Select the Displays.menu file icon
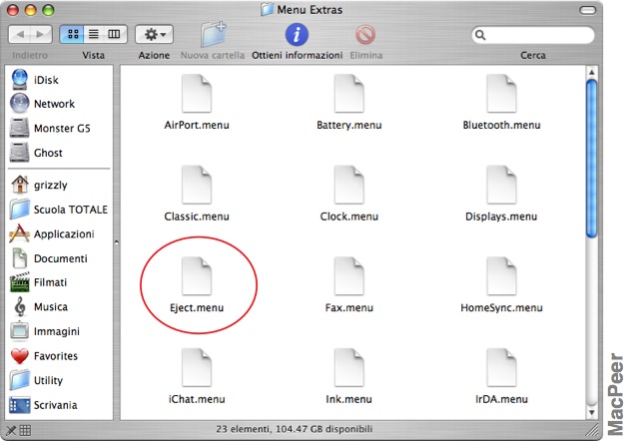The width and height of the screenshot is (628, 441). click(x=501, y=185)
